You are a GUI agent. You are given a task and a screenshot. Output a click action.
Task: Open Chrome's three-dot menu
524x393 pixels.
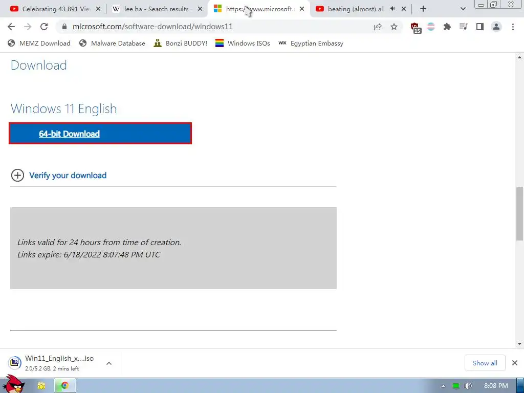[513, 27]
